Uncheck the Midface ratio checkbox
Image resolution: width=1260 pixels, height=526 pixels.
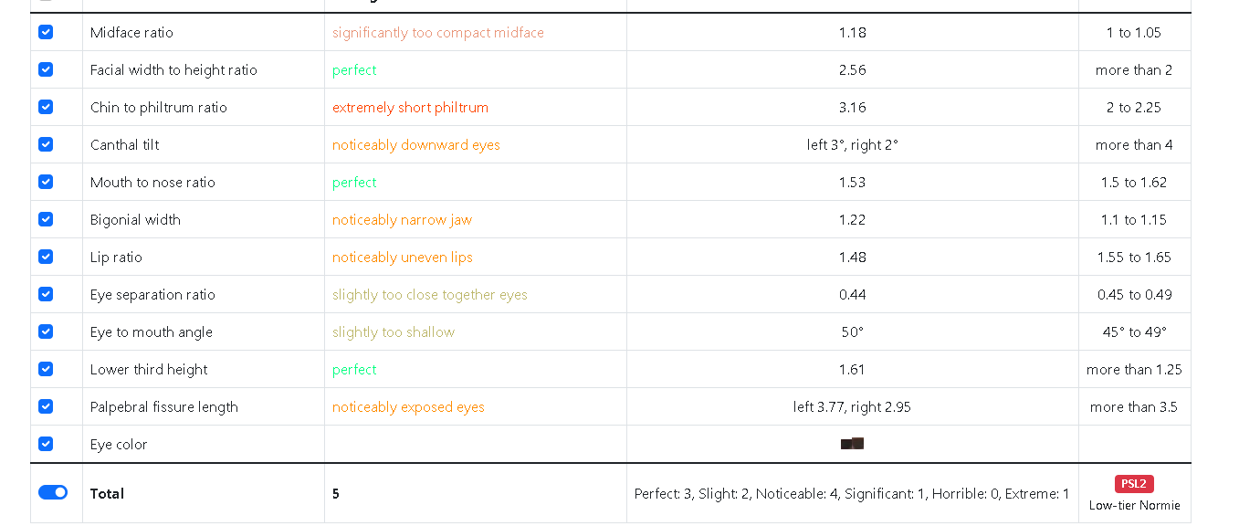46,32
